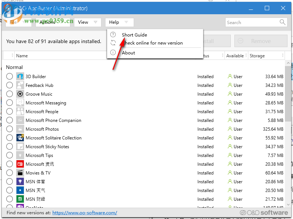Click the Microsoft Solitaire Collection icon
This screenshot has height=219, width=293.
(x=20, y=138)
